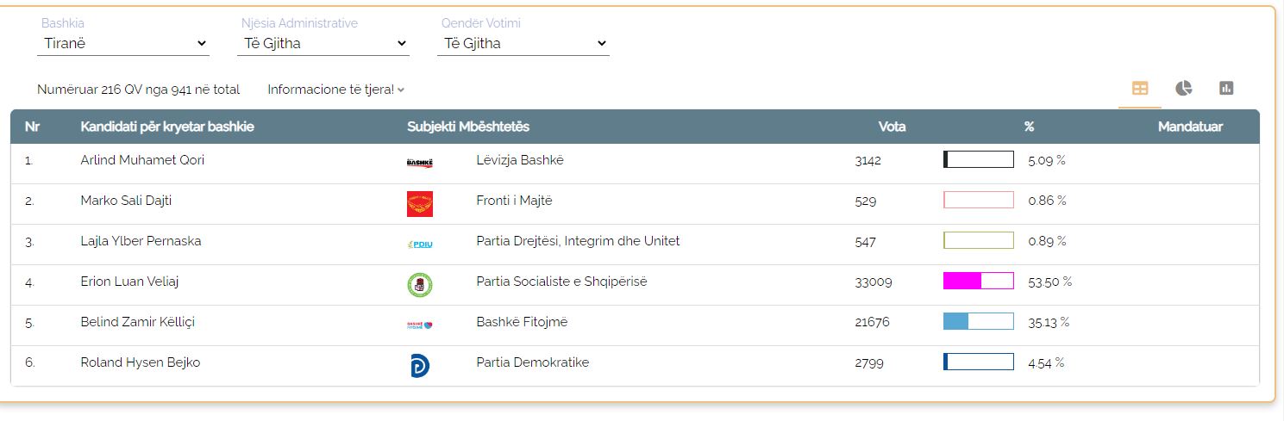Screen dimensions: 1284x421
Task: Click party name Fronti i Majtë
Action: coord(514,201)
